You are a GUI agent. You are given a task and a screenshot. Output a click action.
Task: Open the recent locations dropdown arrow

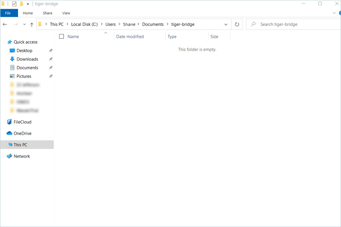pos(24,24)
